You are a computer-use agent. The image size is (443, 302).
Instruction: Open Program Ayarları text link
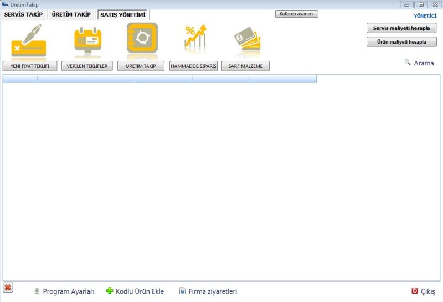(69, 291)
